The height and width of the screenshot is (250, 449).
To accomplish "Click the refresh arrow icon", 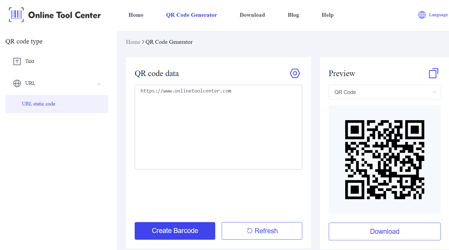I will 250,231.
